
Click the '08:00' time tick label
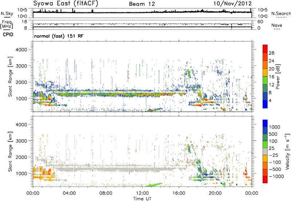pyautogui.click(x=106, y=193)
